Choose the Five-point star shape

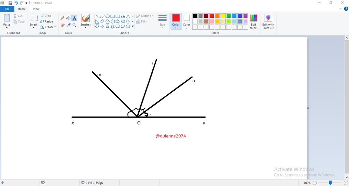[107, 27]
